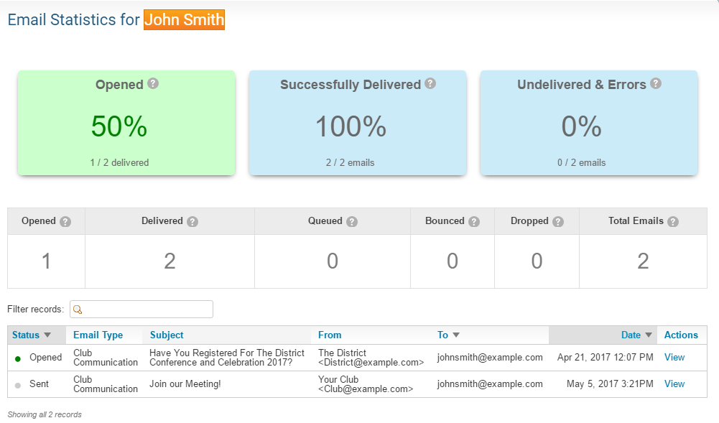Image resolution: width=719 pixels, height=423 pixels.
Task: Open help tooltip for Opened percentage card
Action: pos(152,84)
